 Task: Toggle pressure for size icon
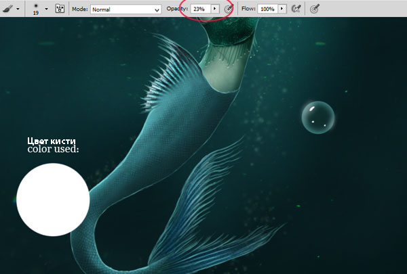pyautogui.click(x=315, y=9)
